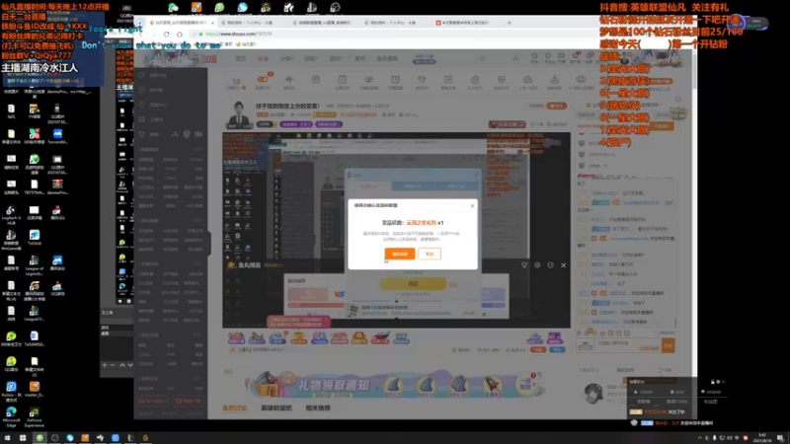Click the waveform icon in the toolbar row
This screenshot has width=790, height=444.
[288, 80]
